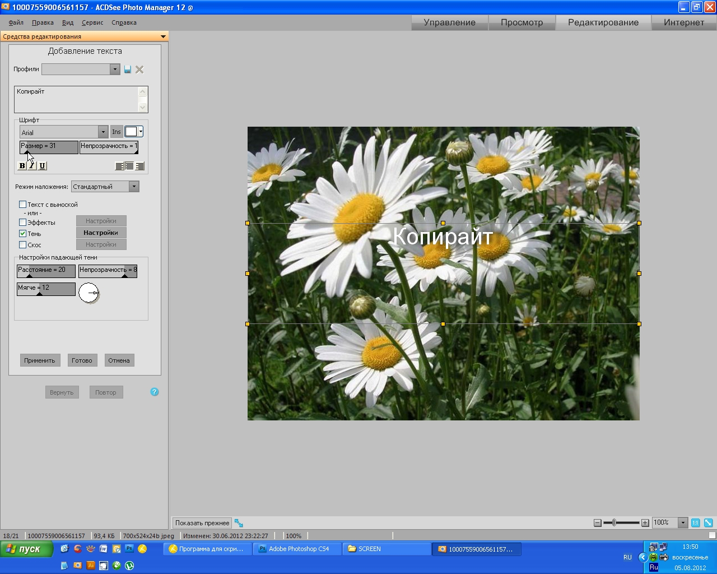Click the Копирайт text on the image

point(443,237)
